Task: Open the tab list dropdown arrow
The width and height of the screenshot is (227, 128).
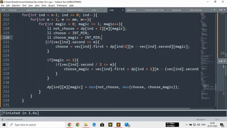Action: pyautogui.click(x=215, y=10)
